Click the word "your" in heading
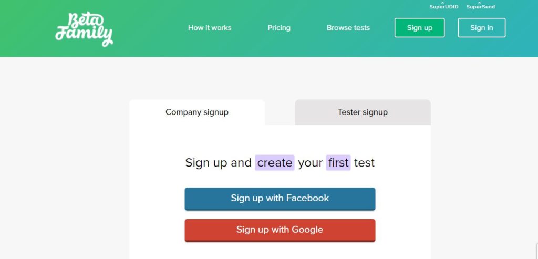538x259 pixels. click(x=310, y=163)
